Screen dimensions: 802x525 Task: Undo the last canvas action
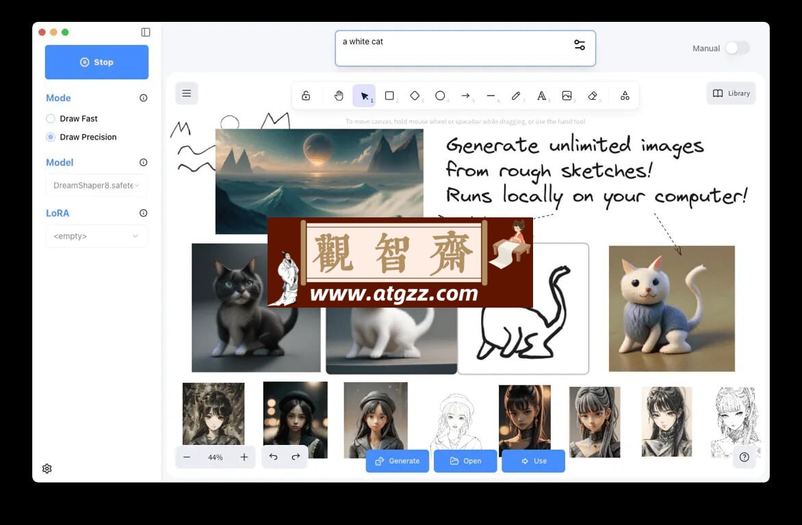(x=274, y=457)
